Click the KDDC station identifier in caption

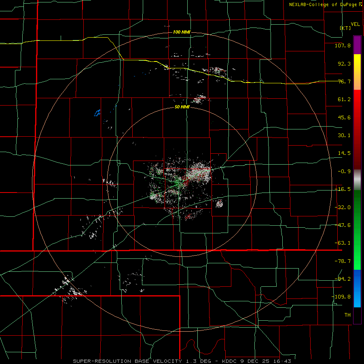[230, 361]
